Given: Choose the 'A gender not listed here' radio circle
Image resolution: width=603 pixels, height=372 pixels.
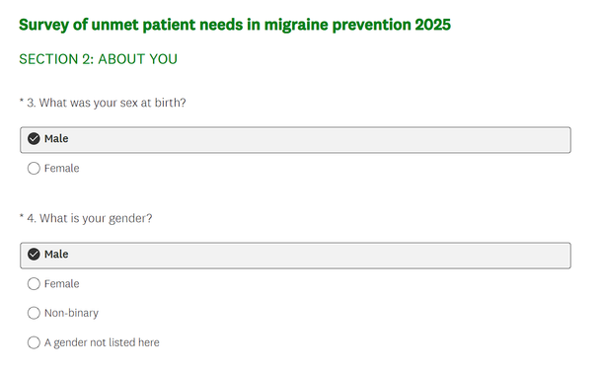Looking at the screenshot, I should (34, 342).
